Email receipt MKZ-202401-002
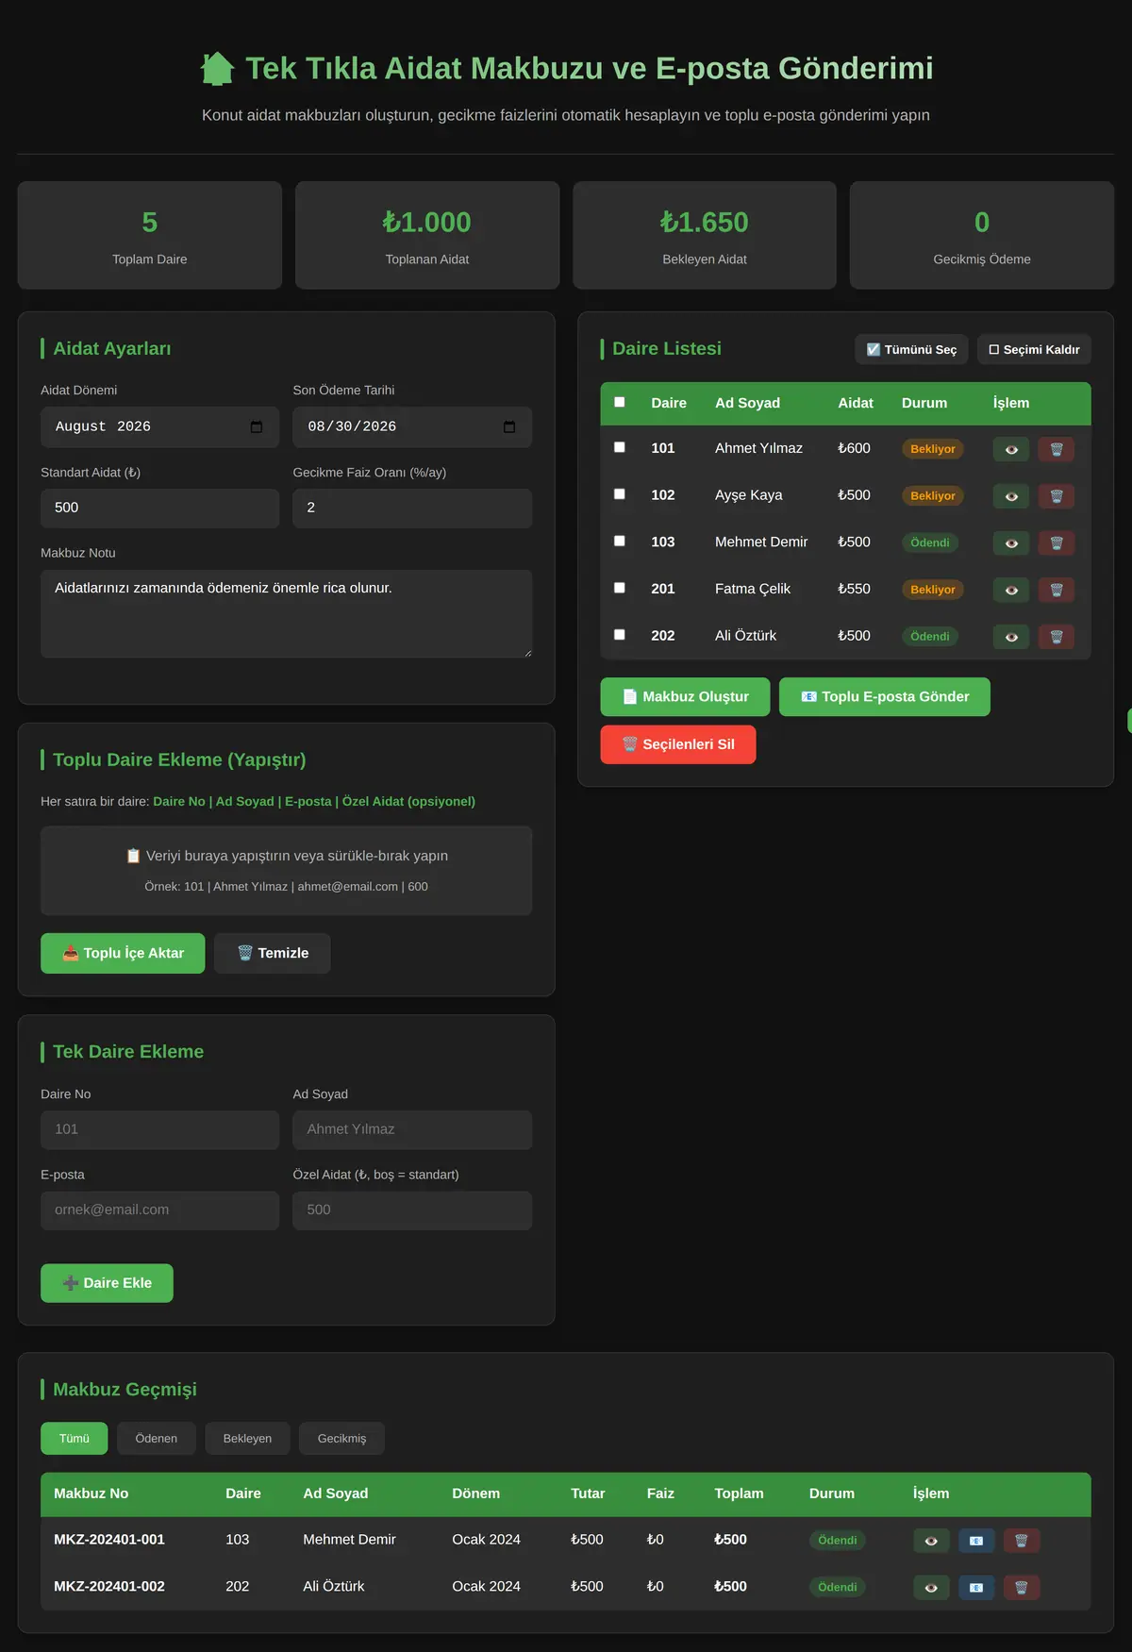Viewport: 1132px width, 1652px height. (x=976, y=1588)
